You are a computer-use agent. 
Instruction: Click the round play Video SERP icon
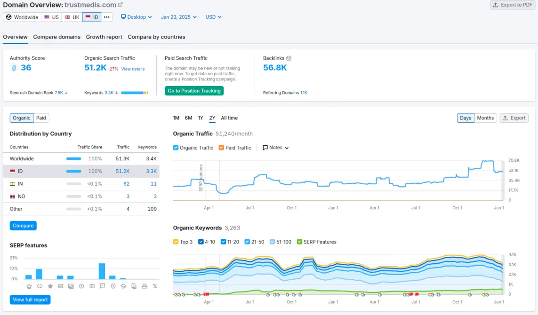(x=81, y=286)
